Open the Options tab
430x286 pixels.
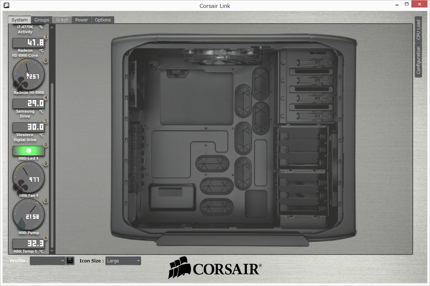tap(103, 20)
